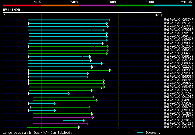Select the UniRef100_C6SWM2 label
This screenshot has height=135, width=195.
[x=179, y=27]
